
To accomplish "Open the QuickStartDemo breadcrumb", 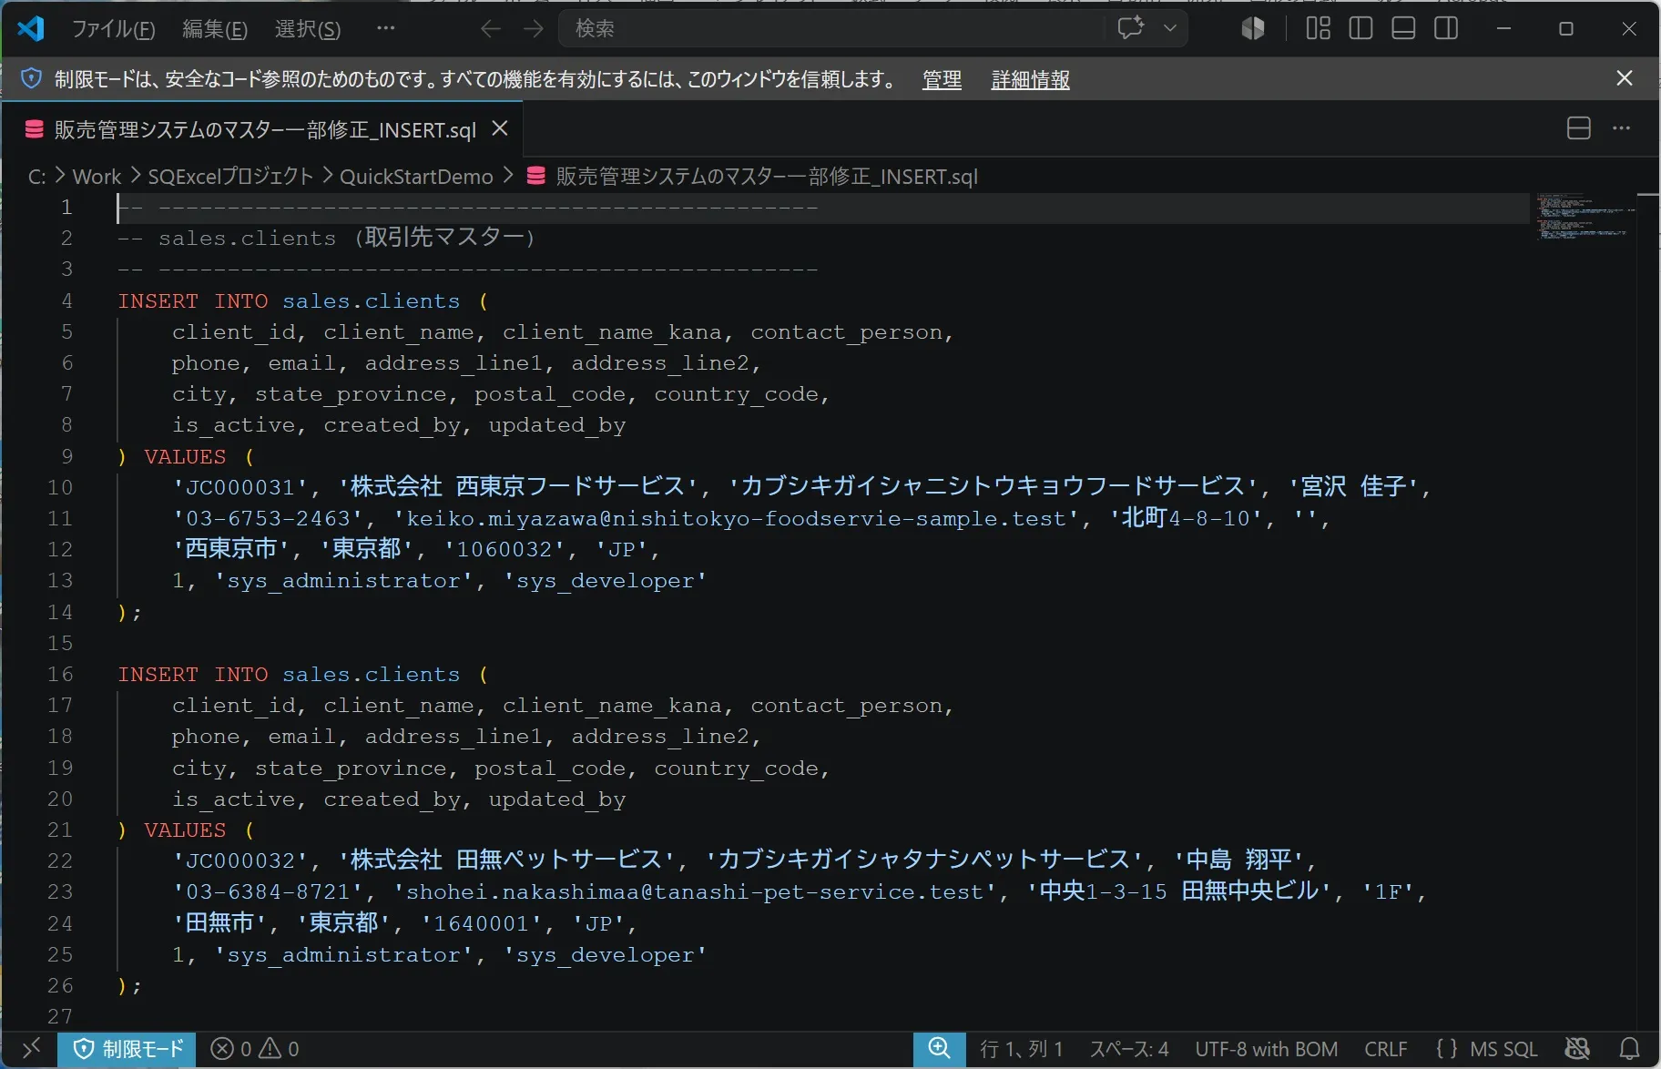I will point(416,177).
